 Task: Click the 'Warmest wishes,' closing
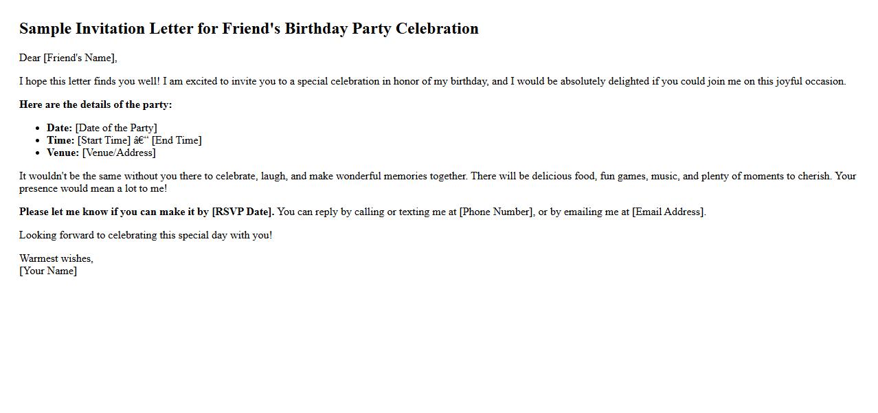[56, 258]
